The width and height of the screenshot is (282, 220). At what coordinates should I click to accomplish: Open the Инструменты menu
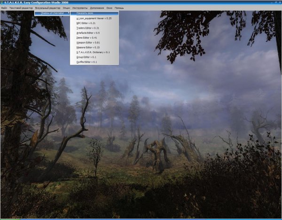(x=80, y=8)
